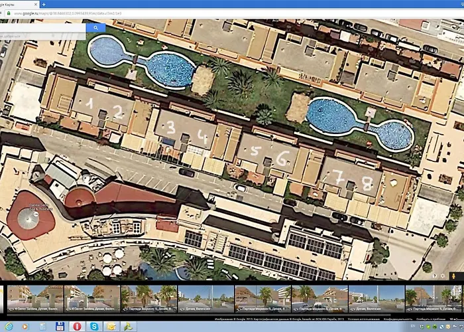Screen dimensions: 464x332
Task: Switch to the Opera browser taskbar button
Action: 78,327
